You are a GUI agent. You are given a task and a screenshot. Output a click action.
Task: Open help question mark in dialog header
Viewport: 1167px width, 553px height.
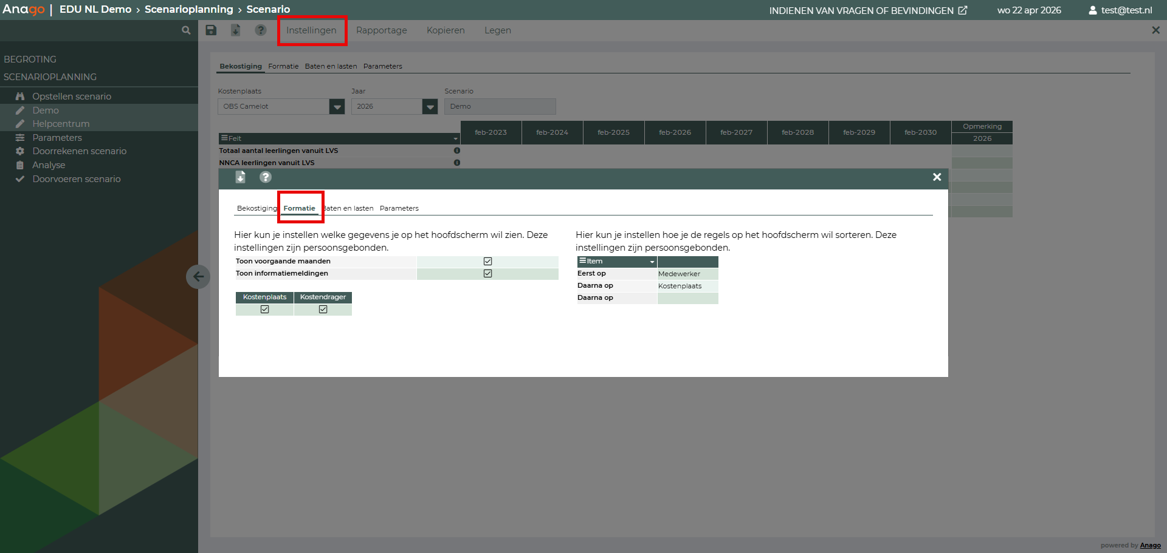266,177
